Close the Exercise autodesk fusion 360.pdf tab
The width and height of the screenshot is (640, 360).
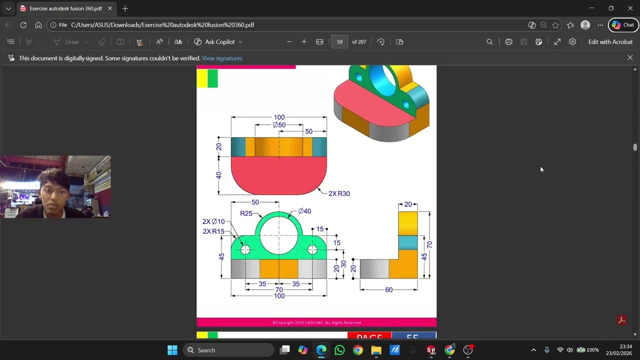pos(110,8)
